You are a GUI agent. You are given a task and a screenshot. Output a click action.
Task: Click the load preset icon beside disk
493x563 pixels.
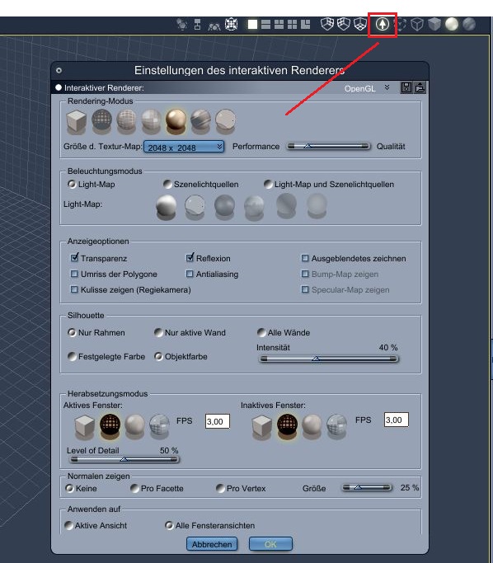tap(420, 87)
